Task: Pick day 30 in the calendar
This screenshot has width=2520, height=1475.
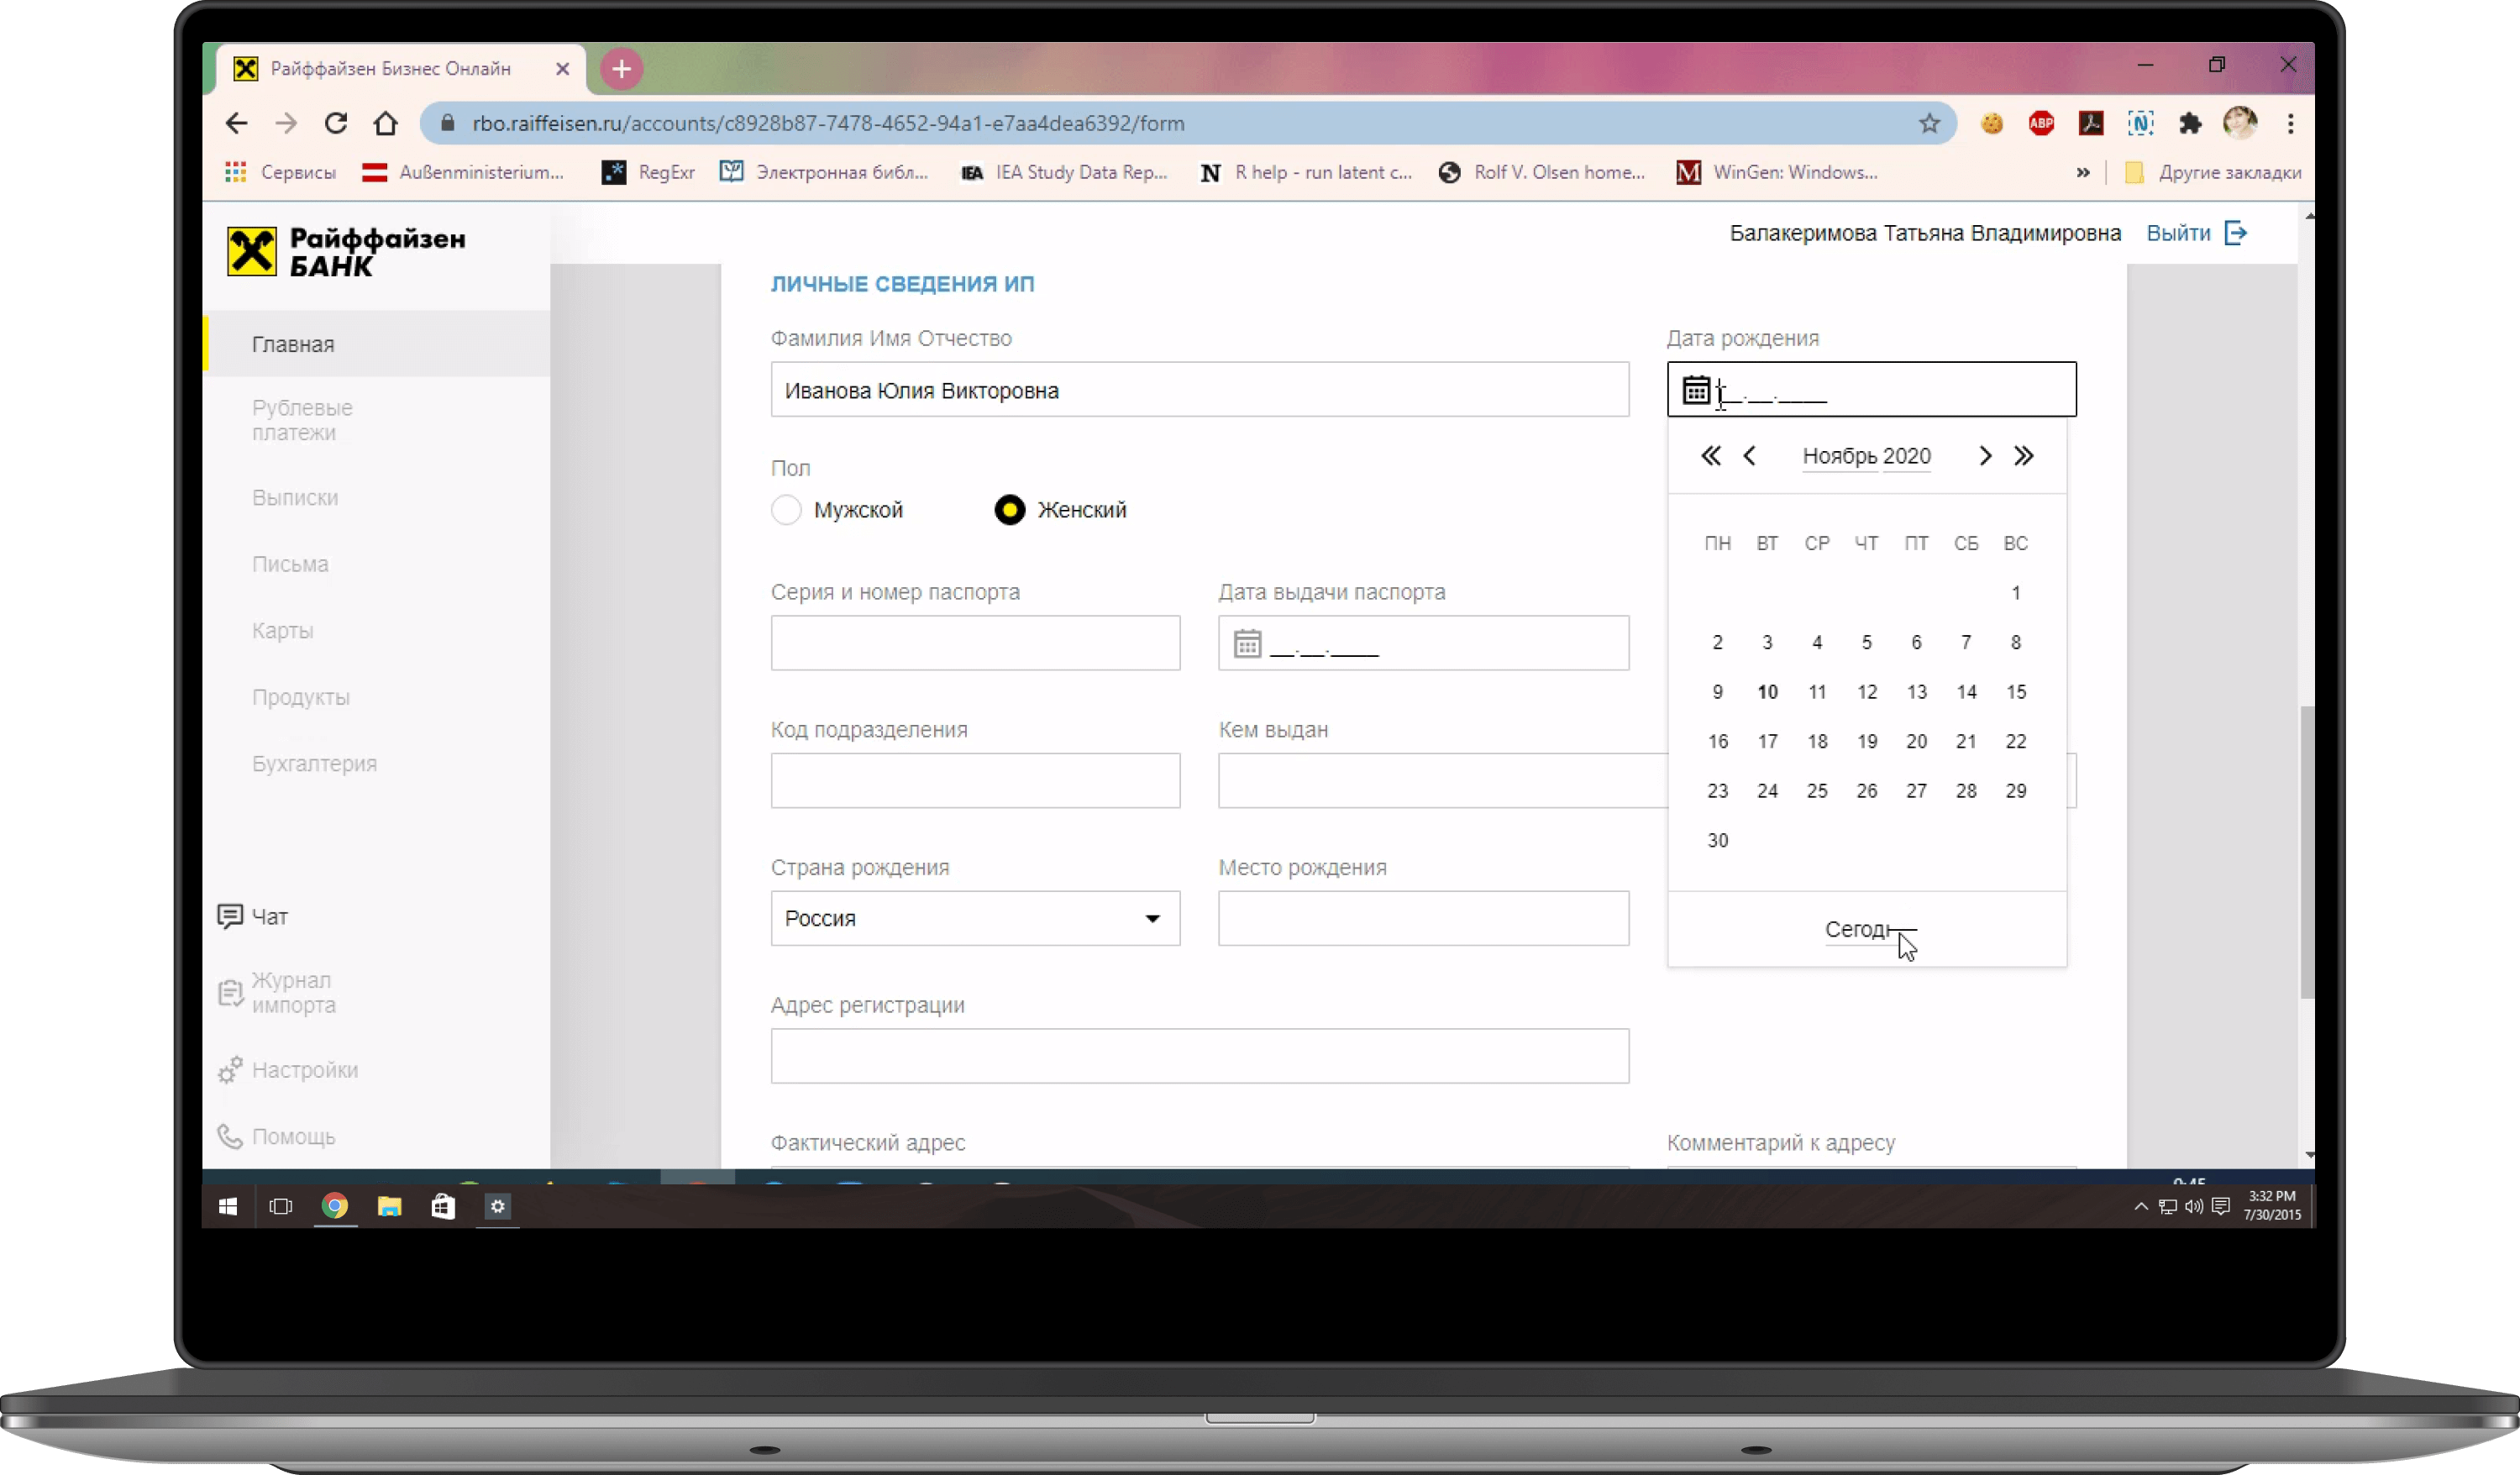Action: click(x=1717, y=841)
